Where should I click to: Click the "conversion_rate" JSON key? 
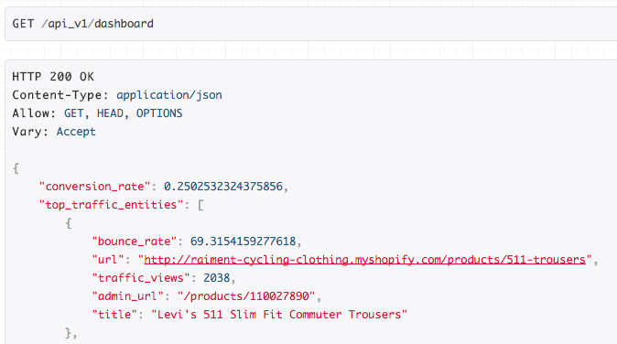click(95, 187)
